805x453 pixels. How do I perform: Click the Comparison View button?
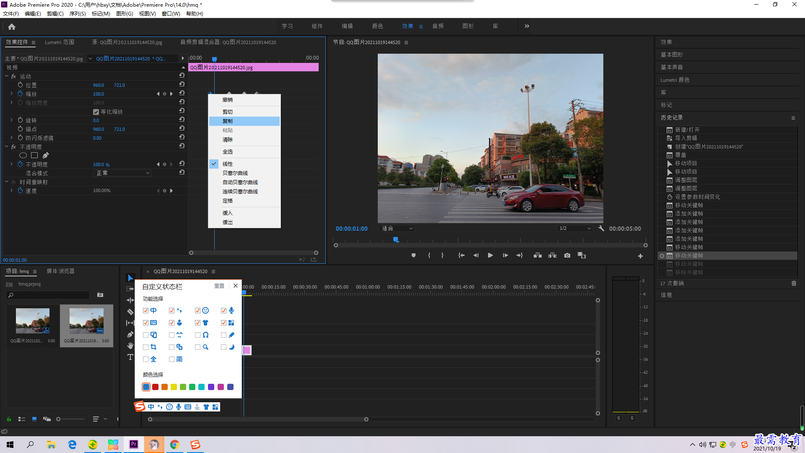(582, 255)
